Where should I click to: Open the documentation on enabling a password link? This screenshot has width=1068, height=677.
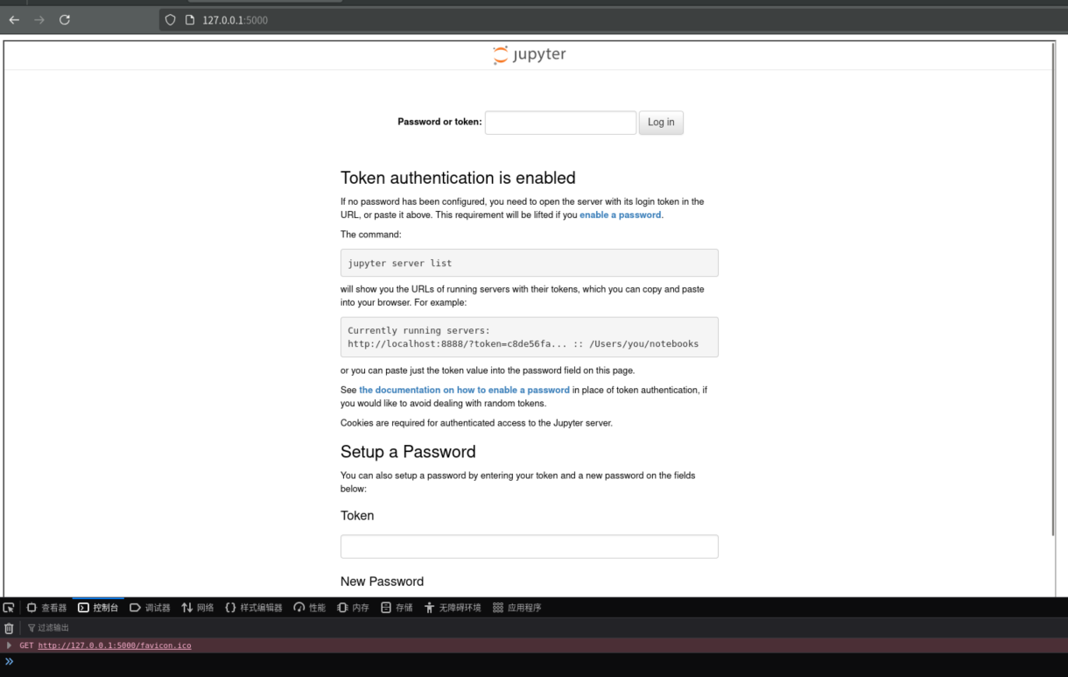point(464,390)
